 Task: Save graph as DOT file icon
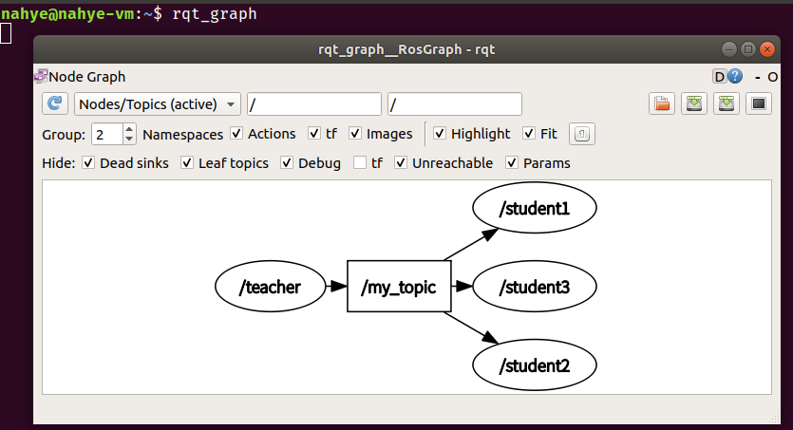694,103
